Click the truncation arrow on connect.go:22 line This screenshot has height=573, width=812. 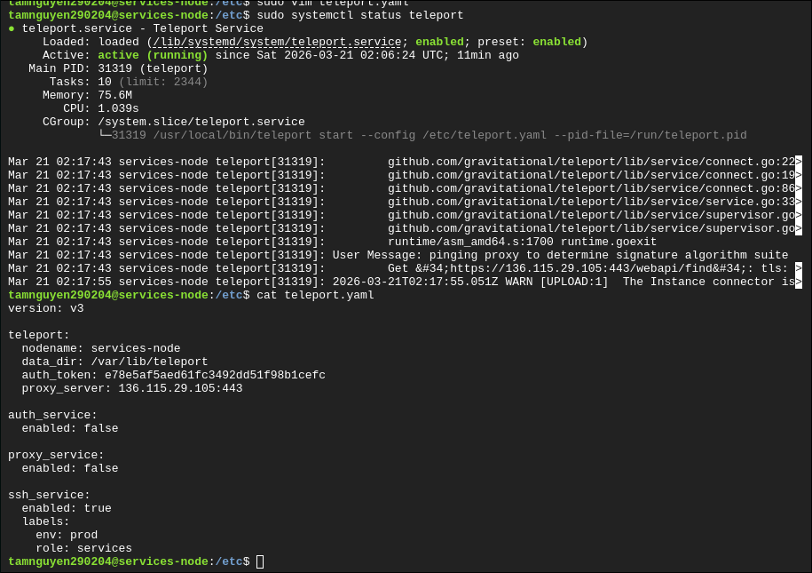[x=799, y=162]
